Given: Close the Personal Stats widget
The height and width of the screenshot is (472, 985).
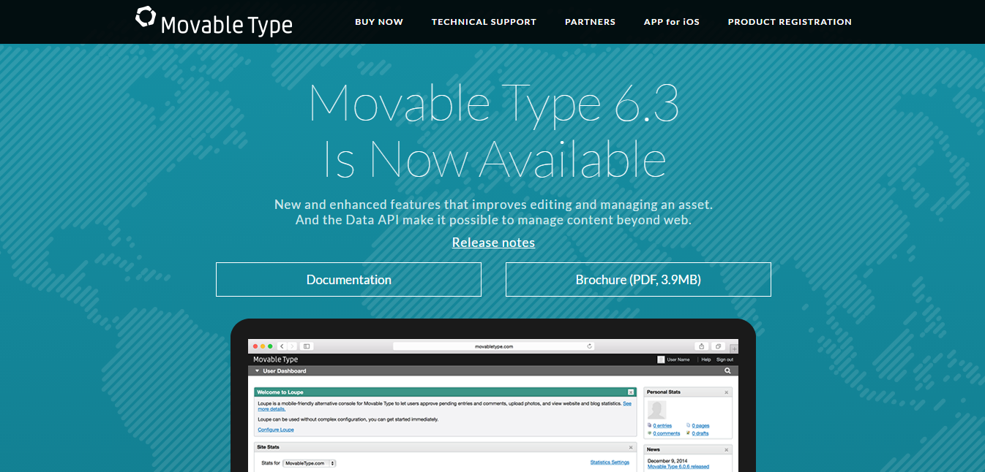Looking at the screenshot, I should 726,392.
